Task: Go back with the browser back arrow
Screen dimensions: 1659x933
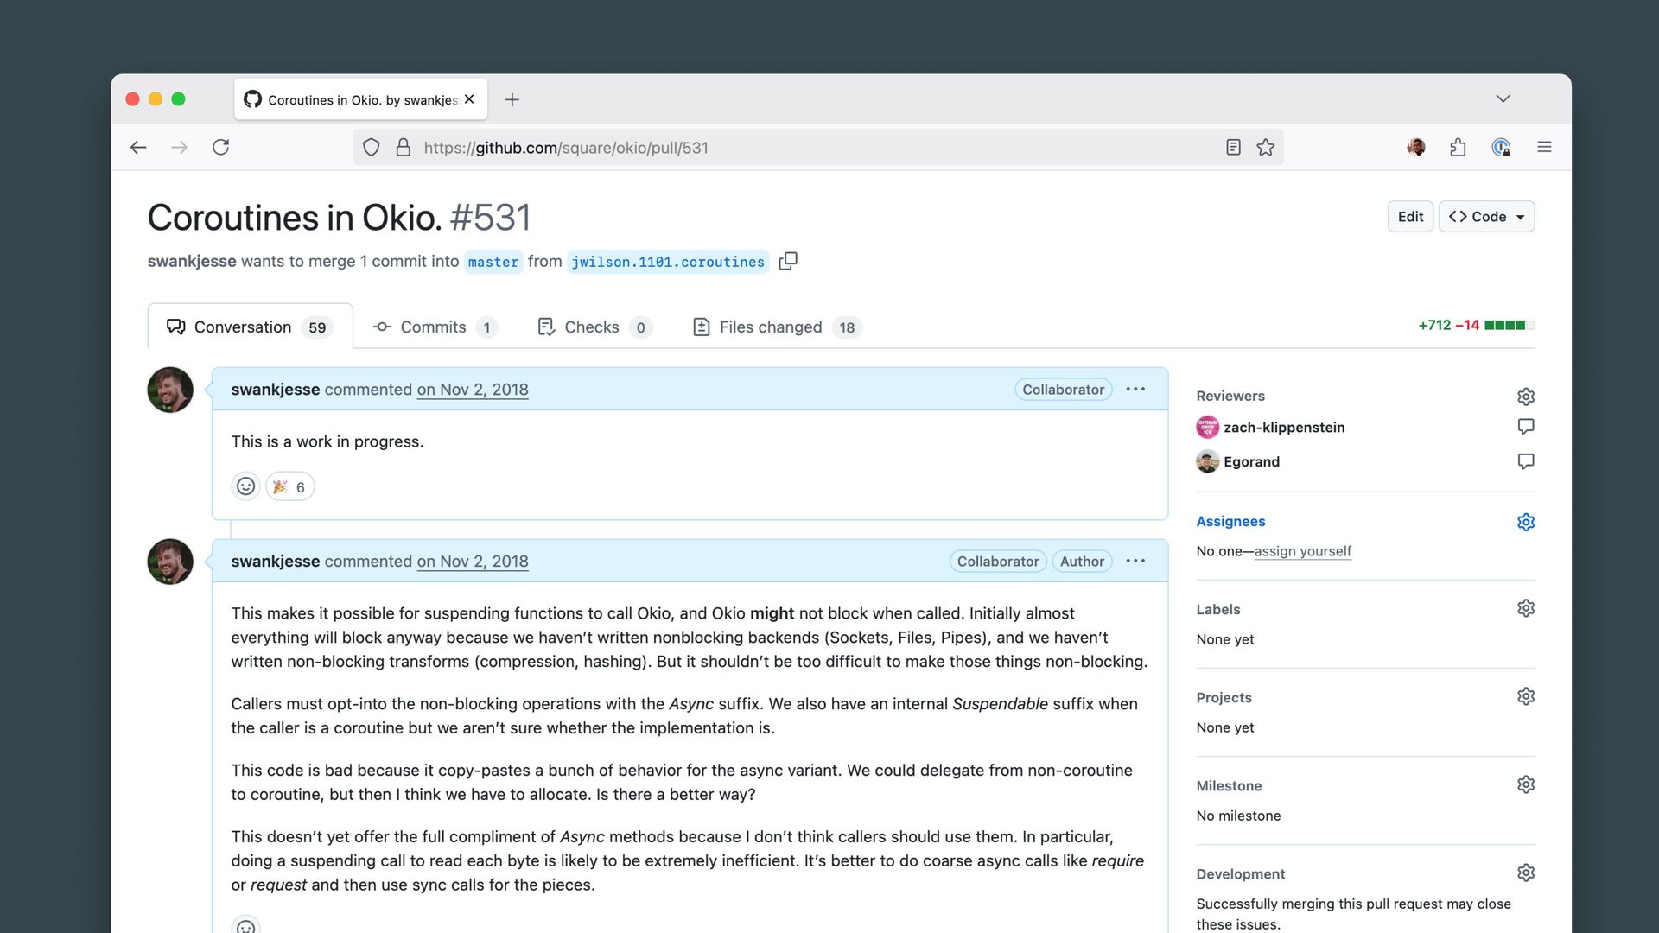Action: (138, 148)
